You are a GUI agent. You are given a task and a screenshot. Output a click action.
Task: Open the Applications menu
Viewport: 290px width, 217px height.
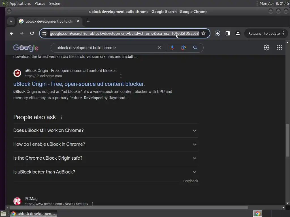[20, 3]
